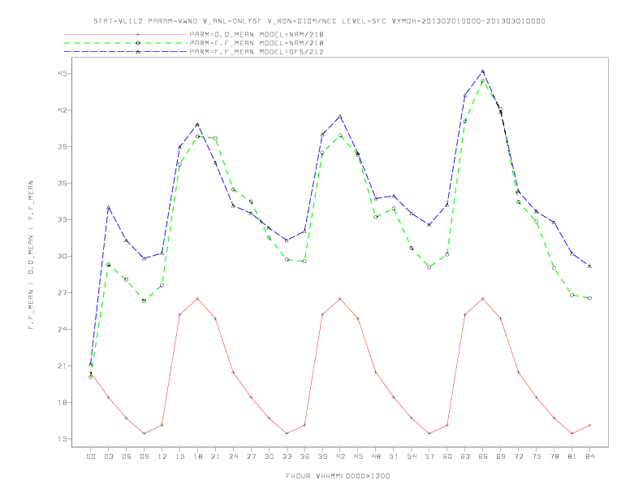The height and width of the screenshot is (497, 643).
Task: Click the red observed peak marker at hour 18
Action: click(197, 299)
